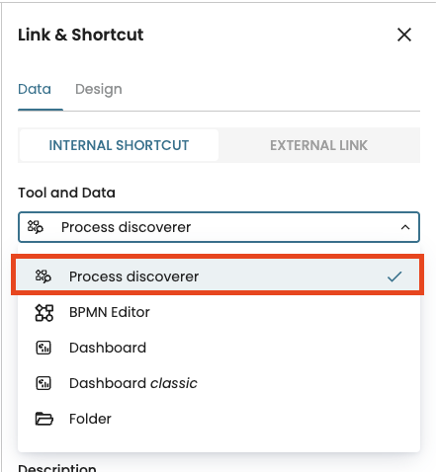The image size is (436, 472).
Task: Select BPMN Editor option
Action: tap(218, 312)
